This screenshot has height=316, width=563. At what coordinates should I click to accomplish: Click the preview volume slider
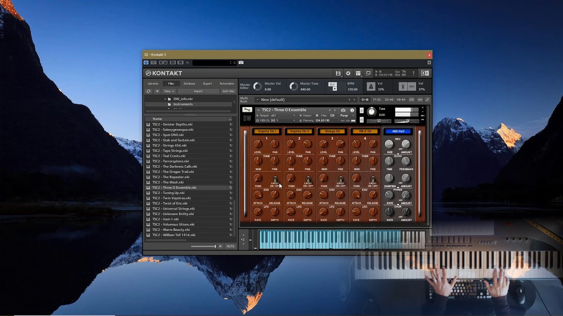203,246
